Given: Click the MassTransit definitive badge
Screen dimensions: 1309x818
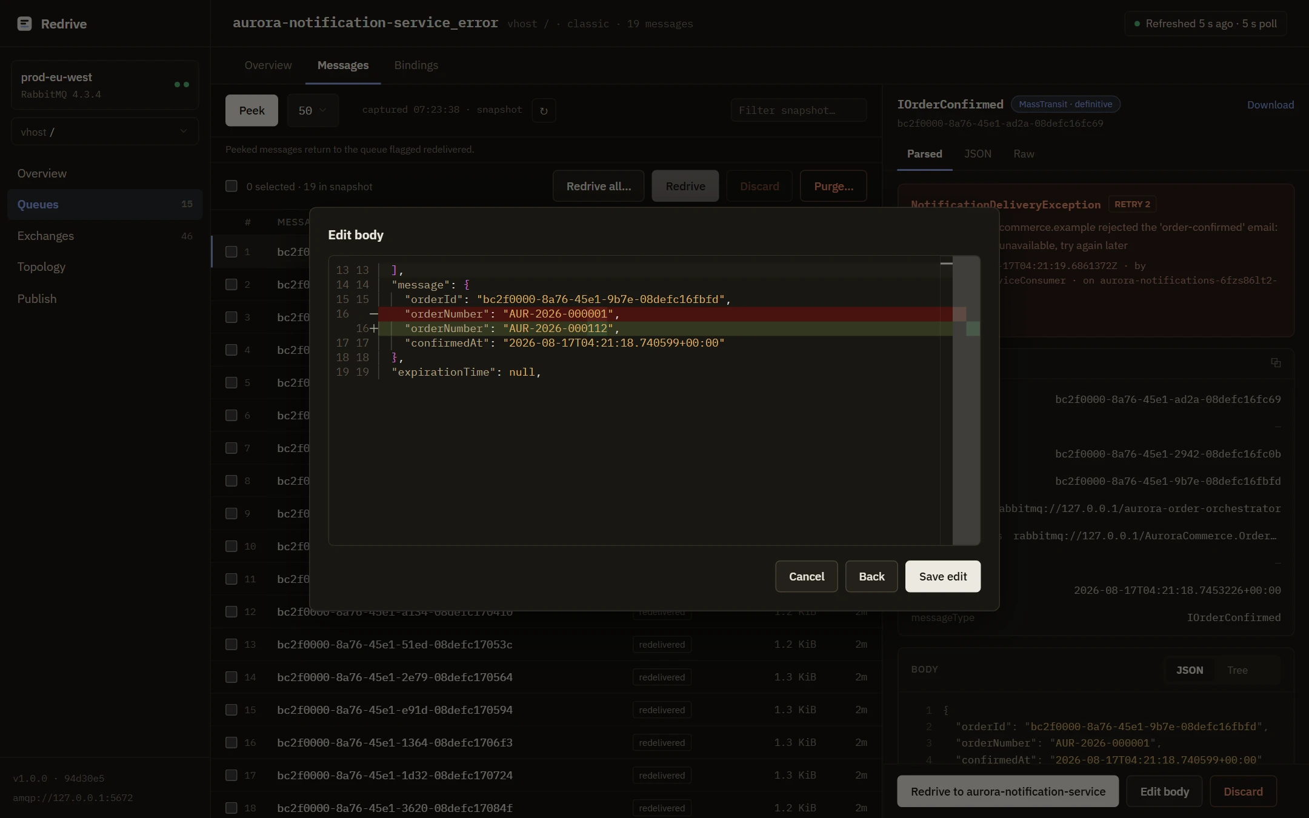Looking at the screenshot, I should (x=1065, y=104).
